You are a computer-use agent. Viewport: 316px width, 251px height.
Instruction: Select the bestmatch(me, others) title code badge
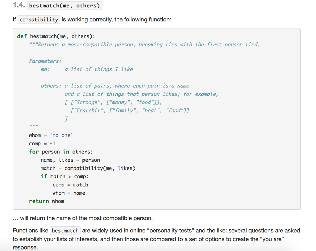tap(64, 5)
